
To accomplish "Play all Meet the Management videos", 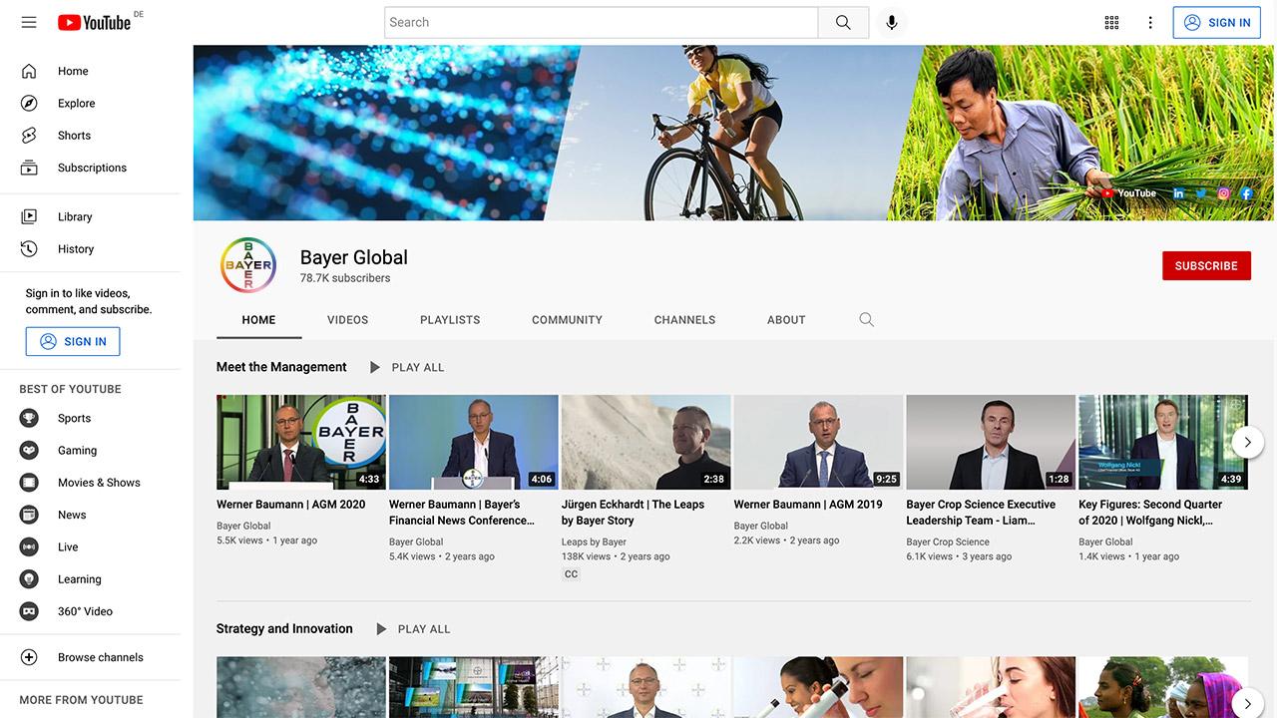I will click(x=406, y=367).
